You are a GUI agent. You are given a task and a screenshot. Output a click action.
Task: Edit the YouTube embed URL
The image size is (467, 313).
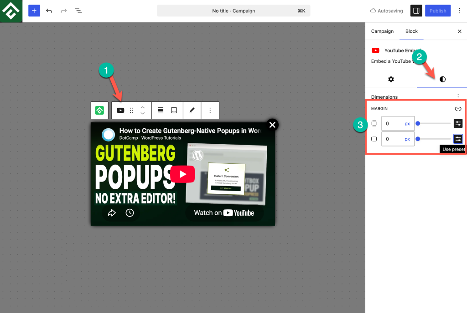coord(192,111)
